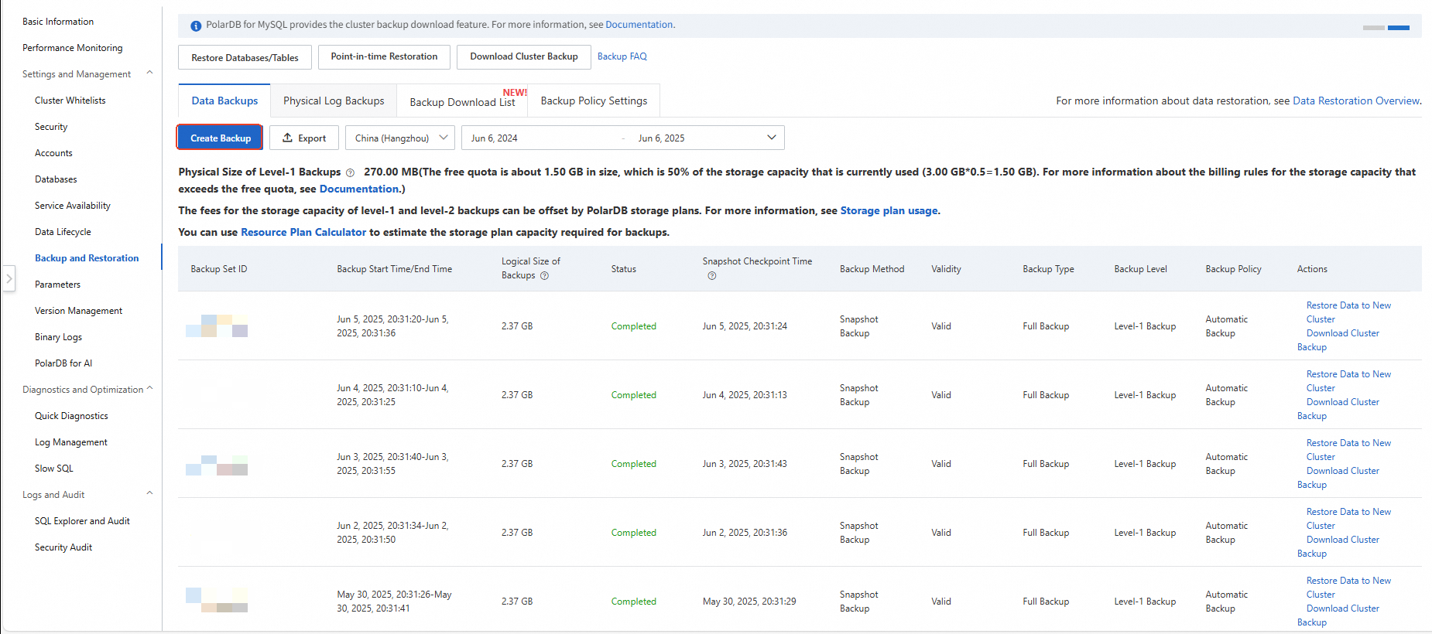Restore Data to New Cluster for May 30 backup

pyautogui.click(x=1348, y=588)
